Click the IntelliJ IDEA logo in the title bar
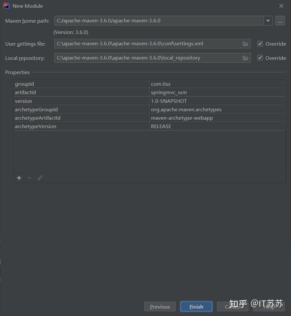The width and height of the screenshot is (291, 316). pos(6,5)
